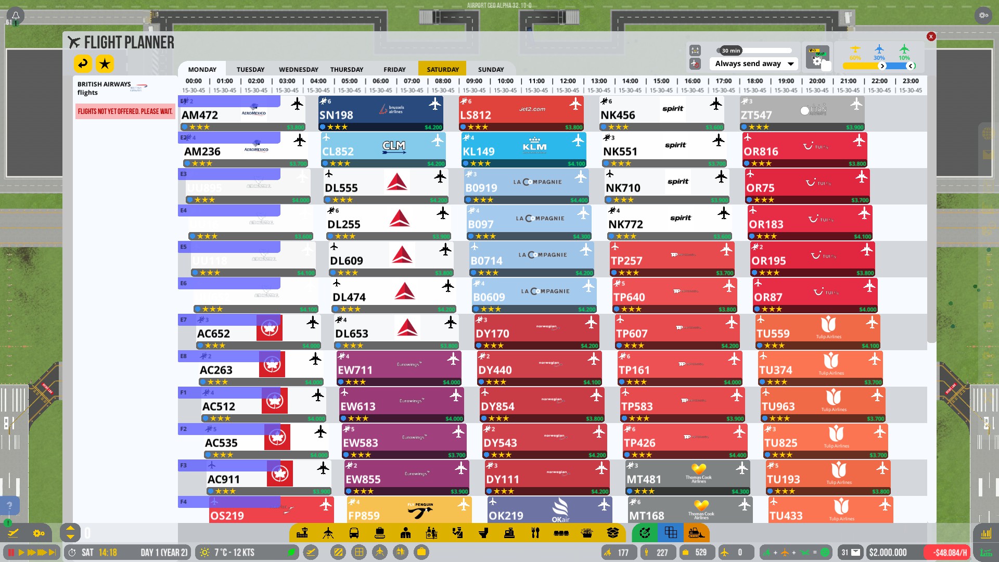Close the Flight Planner window
The width and height of the screenshot is (999, 562).
pos(931,36)
